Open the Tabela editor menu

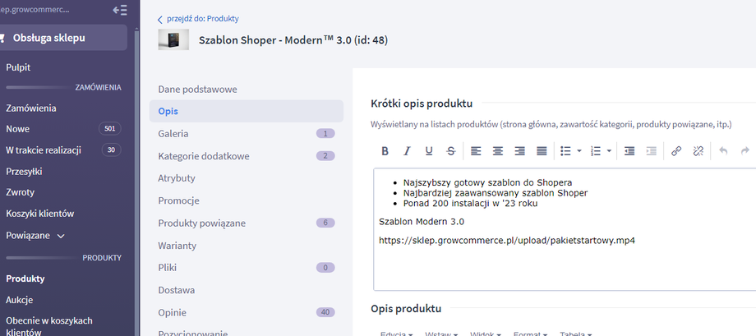point(575,334)
